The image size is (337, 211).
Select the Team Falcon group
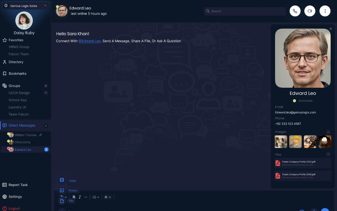point(19,114)
